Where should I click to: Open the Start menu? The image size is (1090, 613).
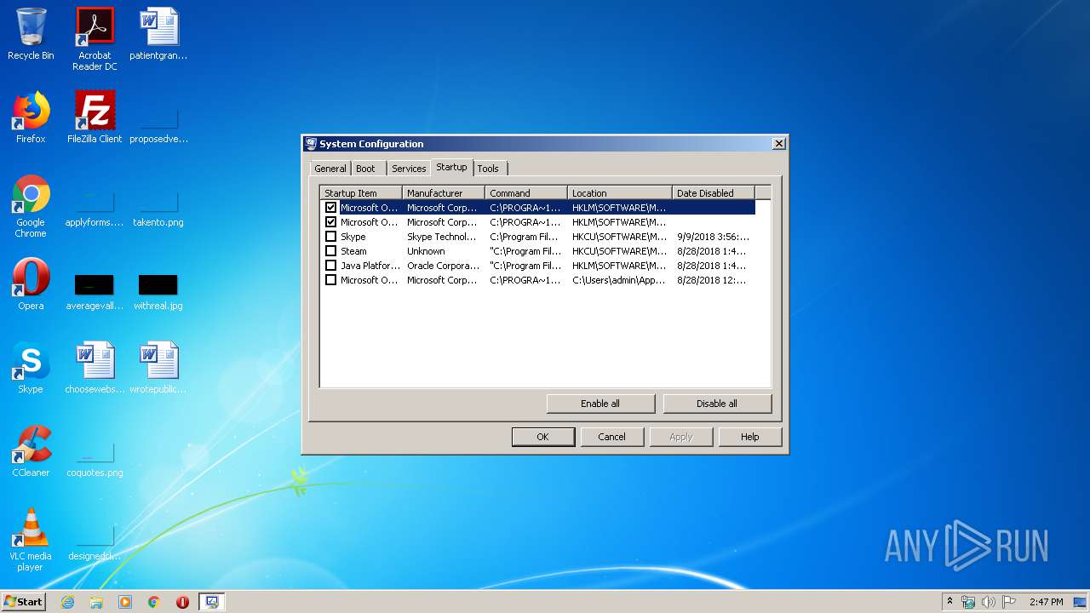click(23, 602)
